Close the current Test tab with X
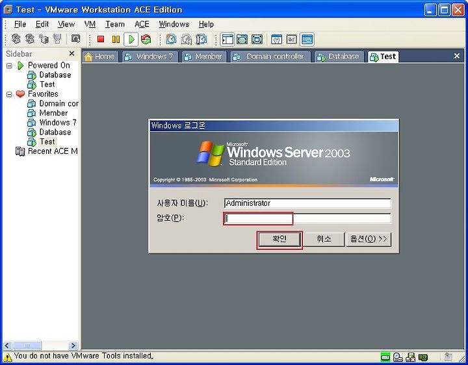The height and width of the screenshot is (365, 468). pyautogui.click(x=457, y=56)
